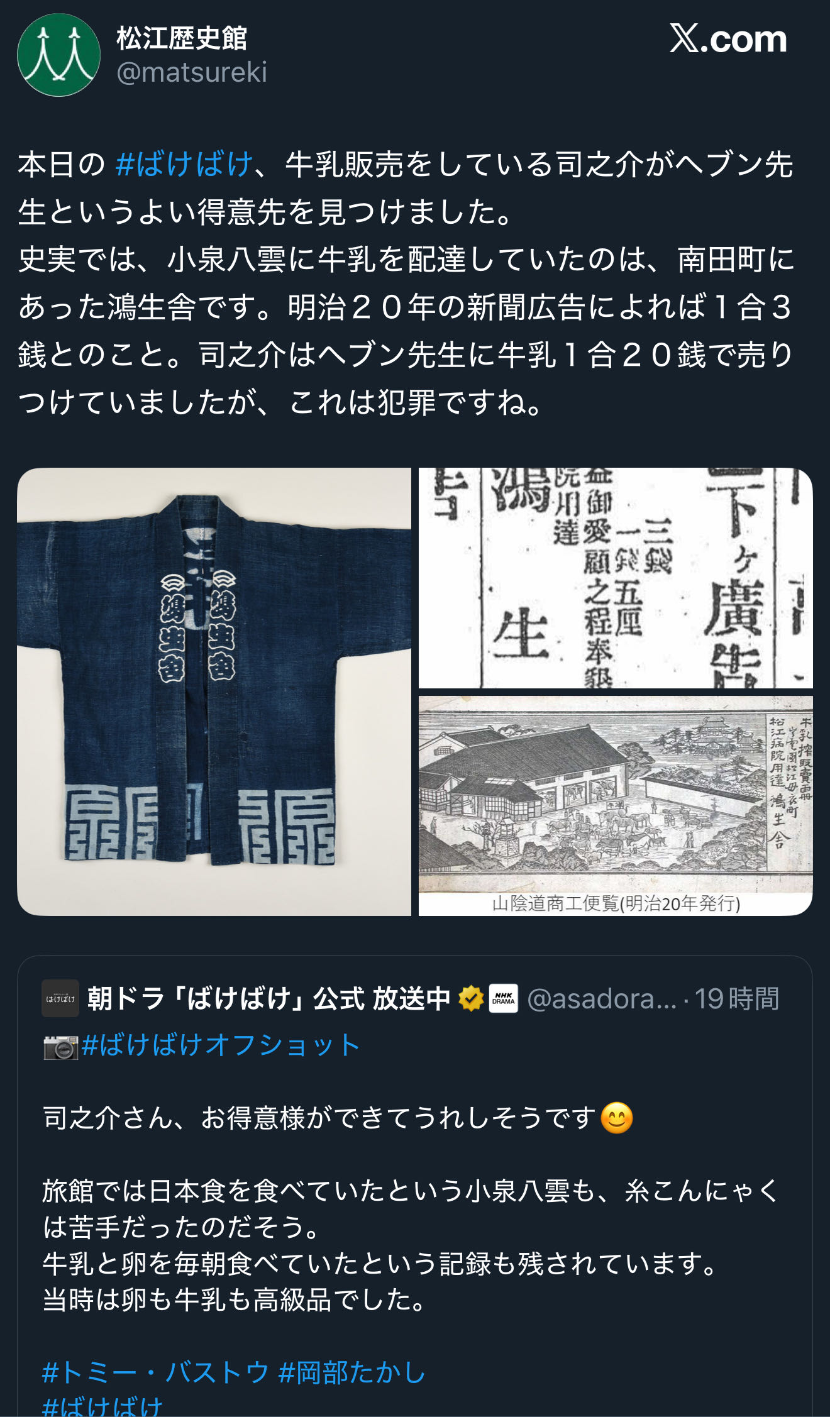
Task: Open the #ばけばけ hashtag in main tweet
Action: (x=184, y=165)
